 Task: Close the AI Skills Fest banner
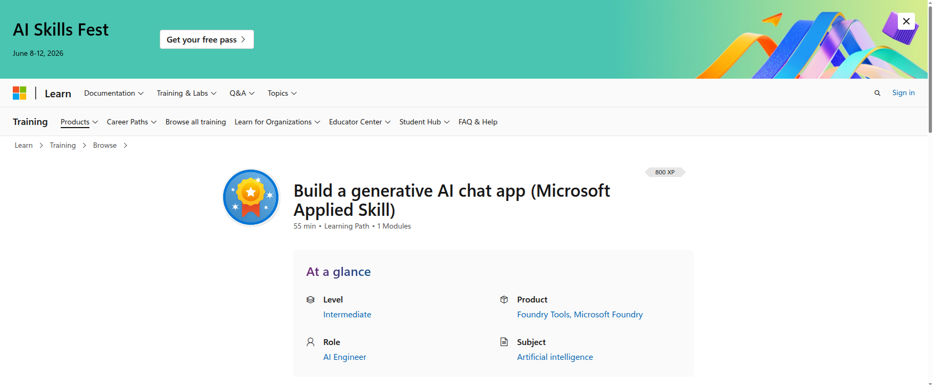906,21
